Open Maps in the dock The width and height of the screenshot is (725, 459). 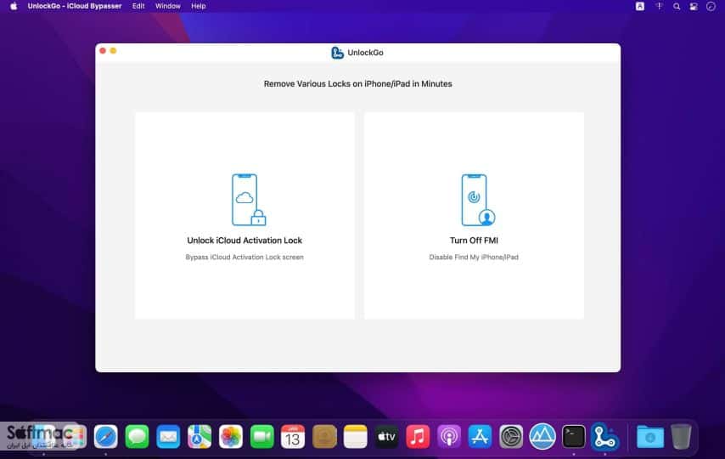(200, 437)
